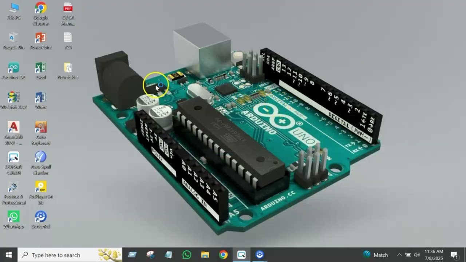Open the Recycle Bin
The image size is (466, 262).
13,41
